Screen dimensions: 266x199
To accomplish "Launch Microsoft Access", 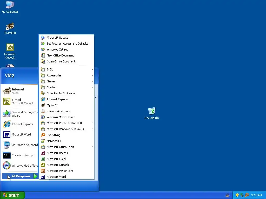I will click(x=66, y=153).
